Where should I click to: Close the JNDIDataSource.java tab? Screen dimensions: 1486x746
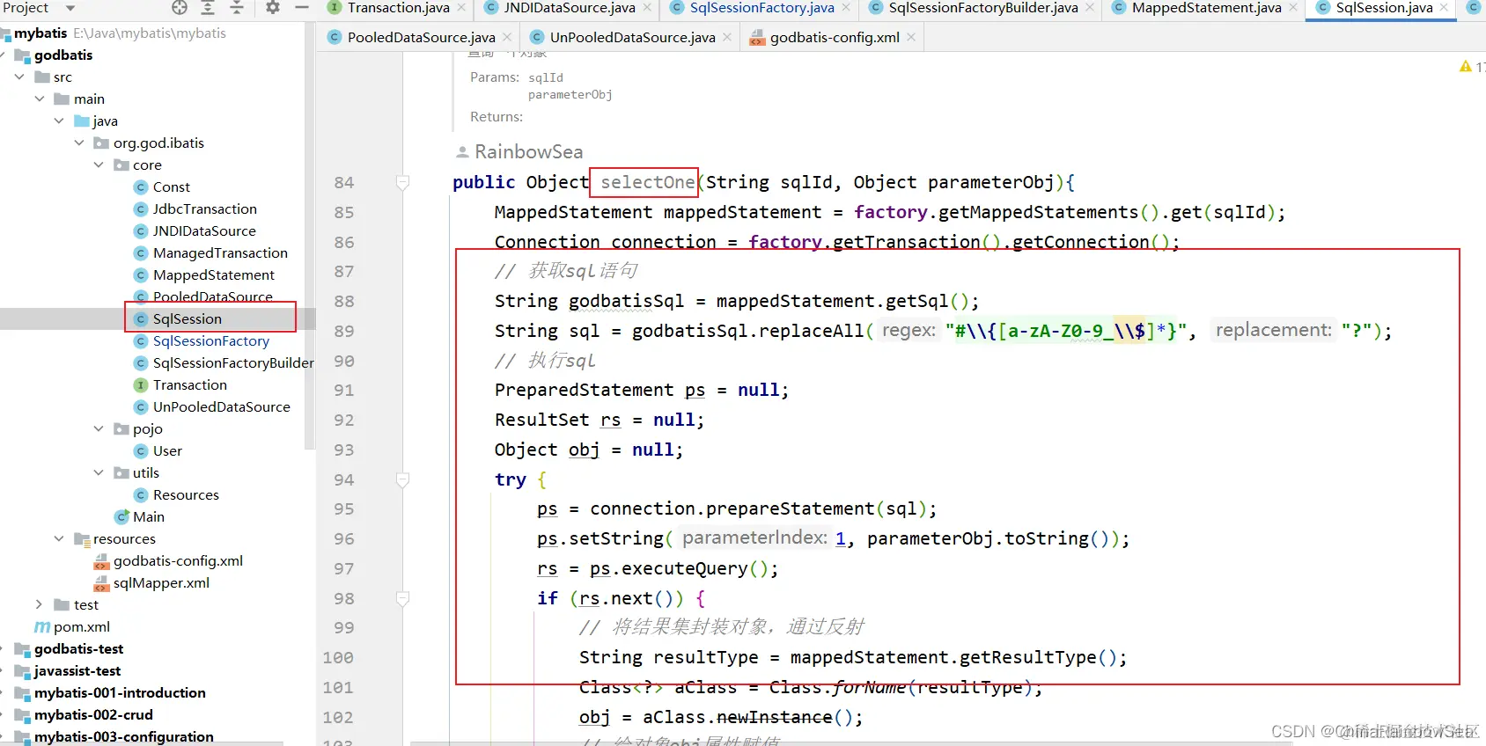pyautogui.click(x=648, y=8)
